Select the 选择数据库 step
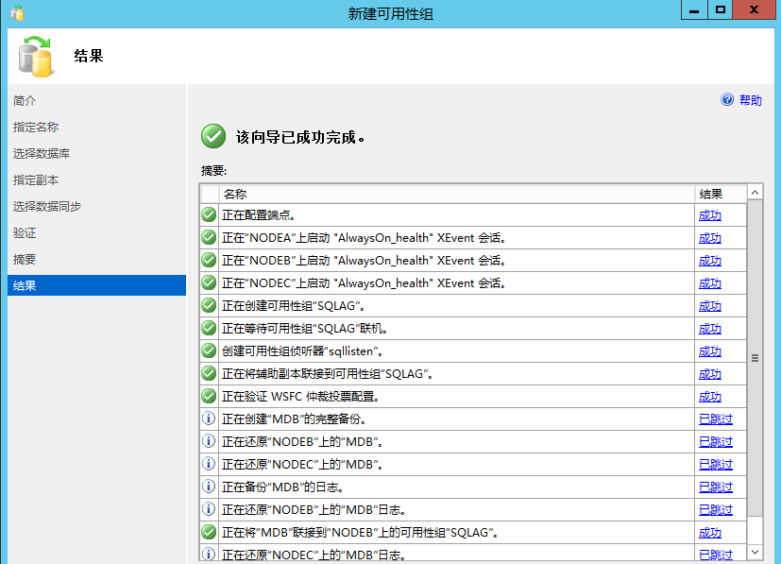Screen dimensions: 781x564 tap(42, 153)
